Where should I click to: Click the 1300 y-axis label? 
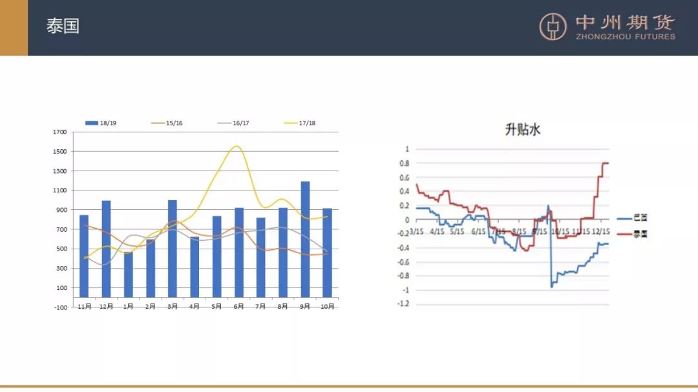pos(59,171)
